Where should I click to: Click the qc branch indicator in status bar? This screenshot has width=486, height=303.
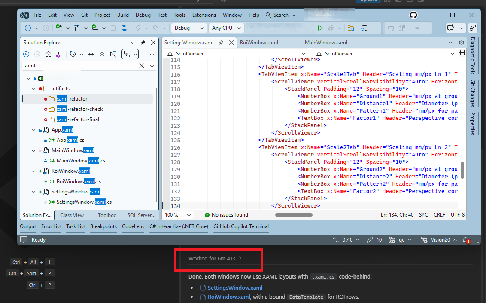(401, 240)
